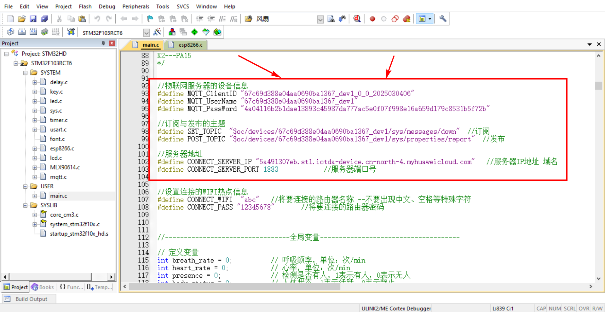605x312 pixels.
Task: Click the Copy icon
Action: [x=71, y=19]
